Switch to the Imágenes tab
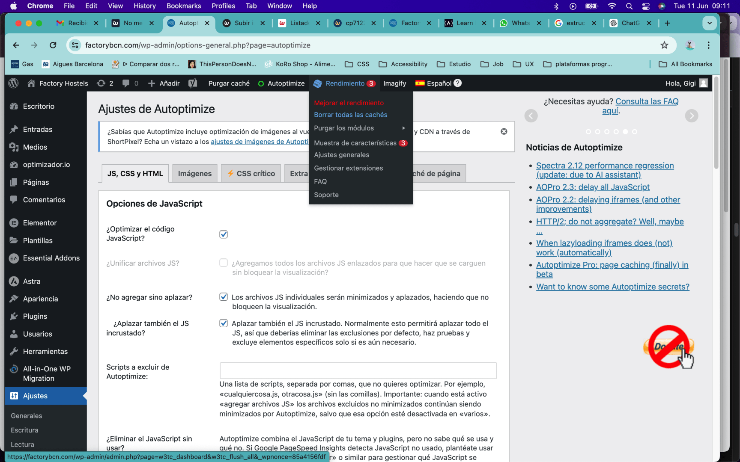The width and height of the screenshot is (740, 462). (x=195, y=173)
